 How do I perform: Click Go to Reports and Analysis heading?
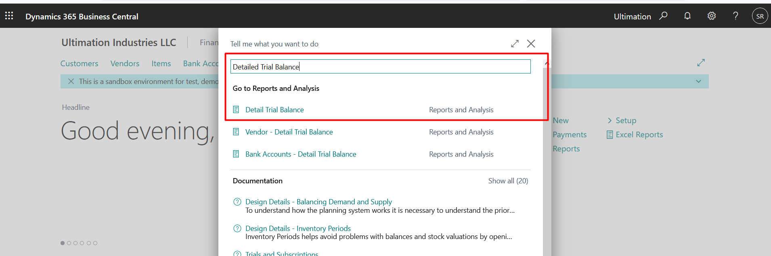click(x=276, y=88)
